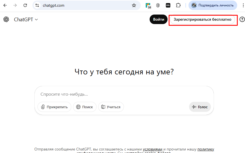Enable the Поиск web search option
Viewport: 245px width, 153px height.
[x=84, y=107]
